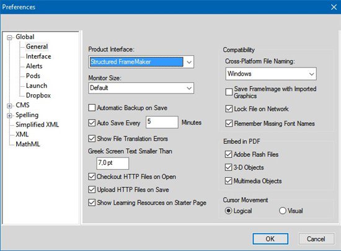Close the Preferences window
Image resolution: width=341 pixels, height=251 pixels.
pyautogui.click(x=334, y=7)
